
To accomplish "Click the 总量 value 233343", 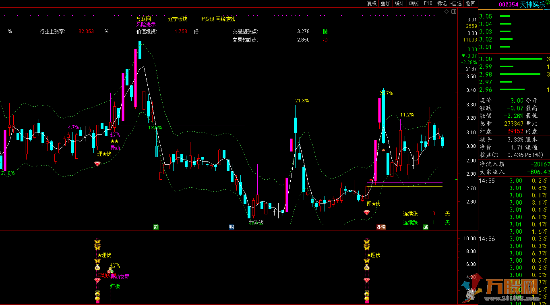I will pyautogui.click(x=513, y=123).
